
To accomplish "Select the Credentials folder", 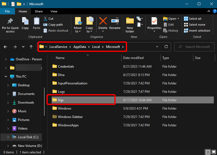I will click(x=66, y=66).
